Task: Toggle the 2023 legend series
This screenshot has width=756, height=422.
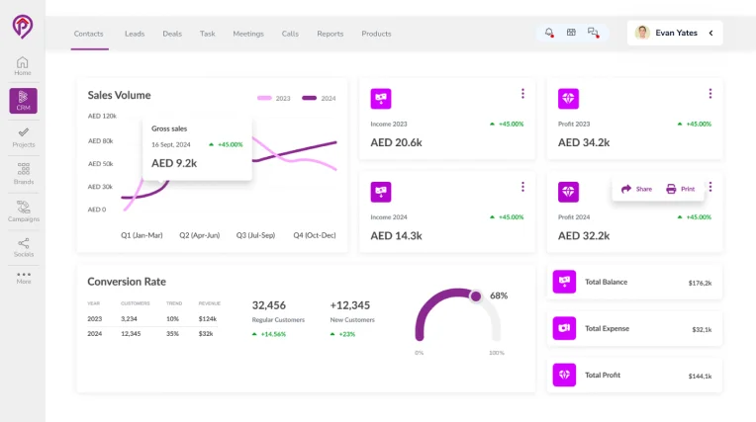Action: coord(274,98)
